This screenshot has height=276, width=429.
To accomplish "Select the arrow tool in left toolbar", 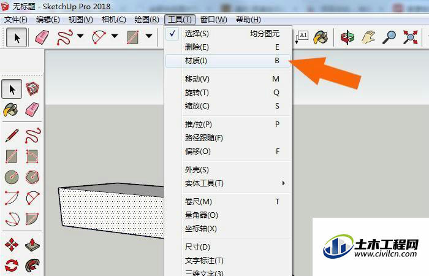I will [x=12, y=90].
